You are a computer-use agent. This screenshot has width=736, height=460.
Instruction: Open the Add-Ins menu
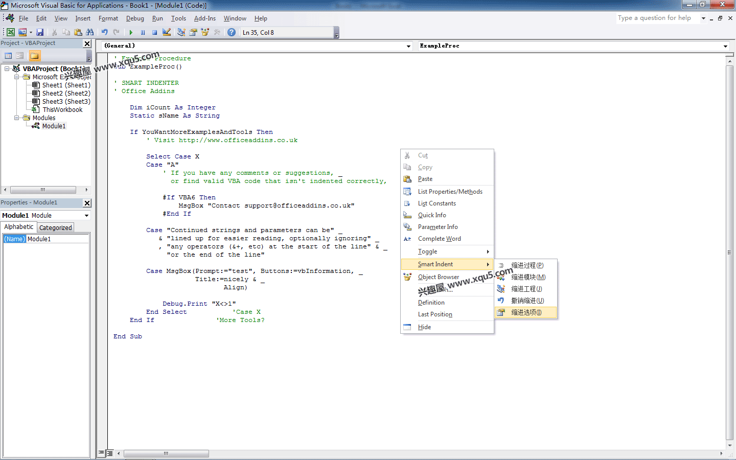[x=205, y=18]
